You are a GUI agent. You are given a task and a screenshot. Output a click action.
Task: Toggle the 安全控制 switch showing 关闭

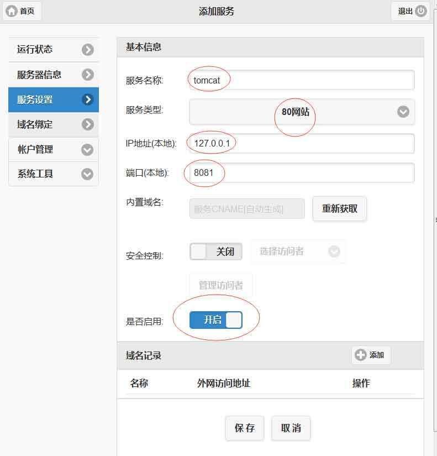click(x=216, y=252)
